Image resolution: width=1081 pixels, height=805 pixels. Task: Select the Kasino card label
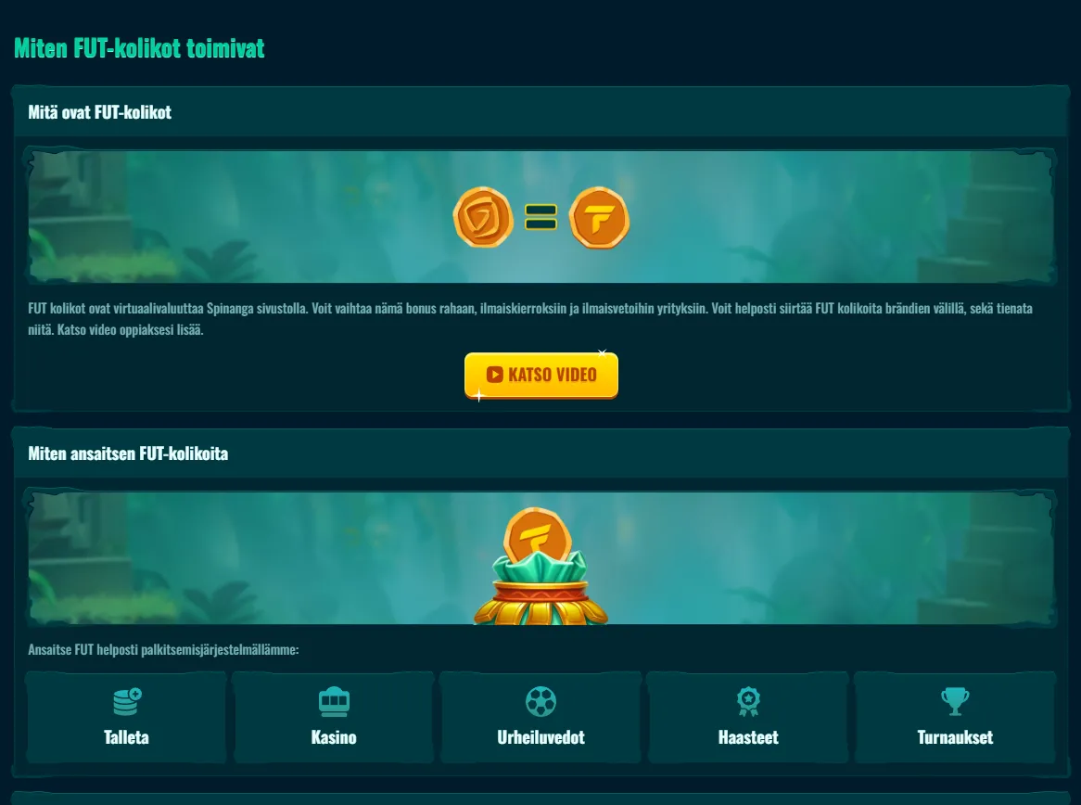(334, 737)
